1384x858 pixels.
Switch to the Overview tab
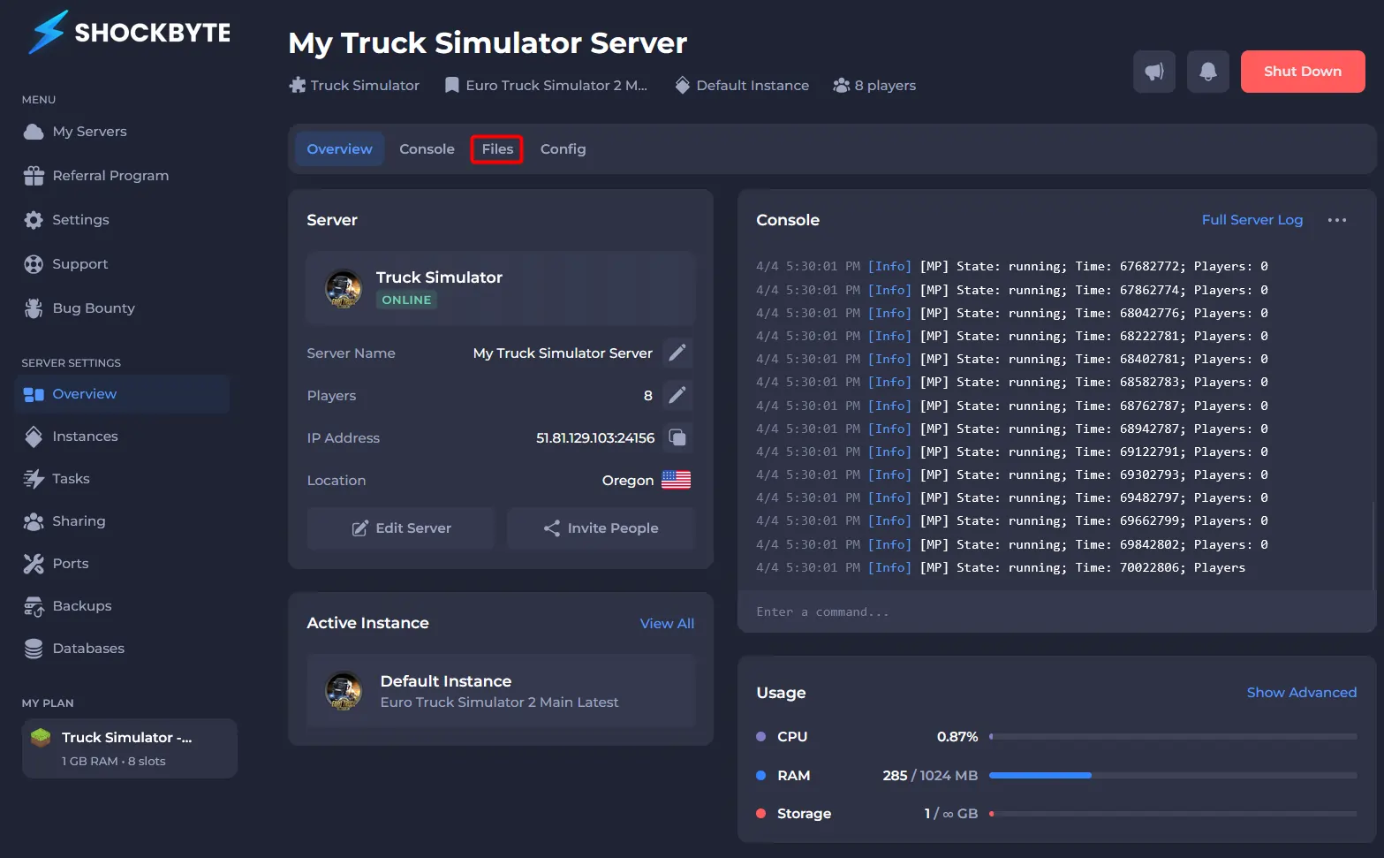click(x=339, y=149)
